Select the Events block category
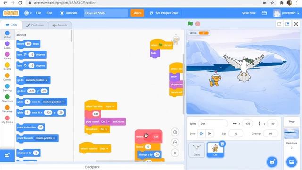Screen dimensions: 302x170 click(7, 66)
